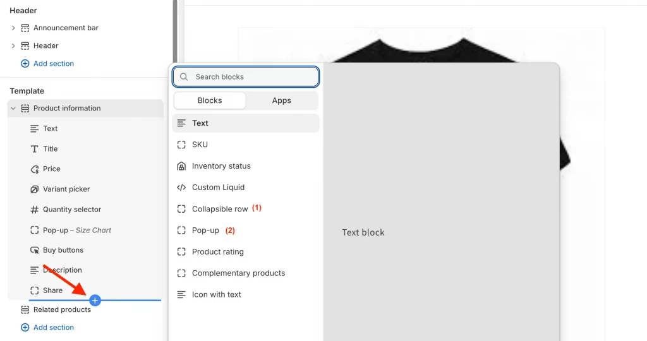This screenshot has width=647, height=341.
Task: Click Add section under Header group
Action: point(47,64)
